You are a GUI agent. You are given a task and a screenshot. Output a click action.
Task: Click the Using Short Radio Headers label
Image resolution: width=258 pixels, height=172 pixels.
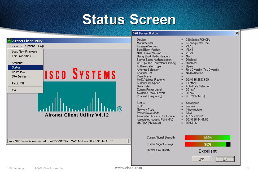click(x=153, y=56)
